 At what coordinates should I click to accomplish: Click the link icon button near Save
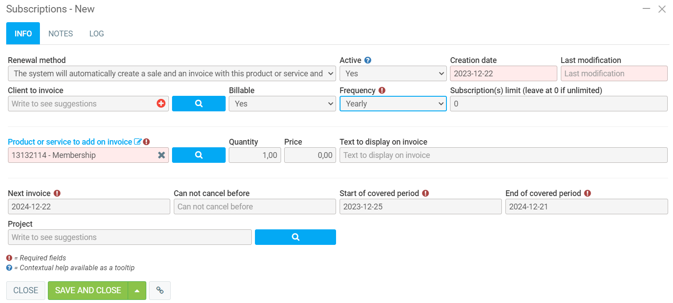(160, 290)
